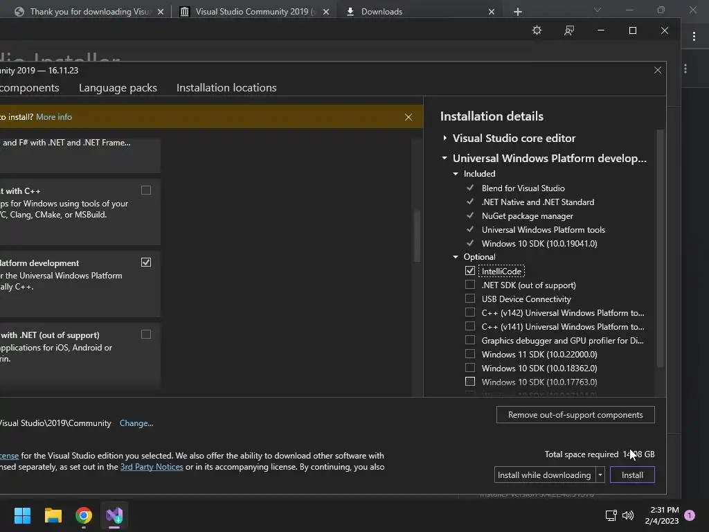Viewport: 709px width, 532px height.
Task: Switch to Language packs tab
Action: click(118, 88)
